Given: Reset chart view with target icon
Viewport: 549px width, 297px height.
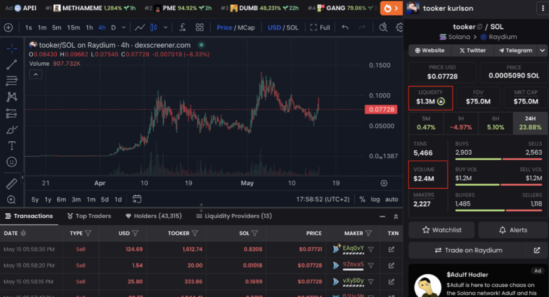Looking at the screenshot, I should point(384,183).
